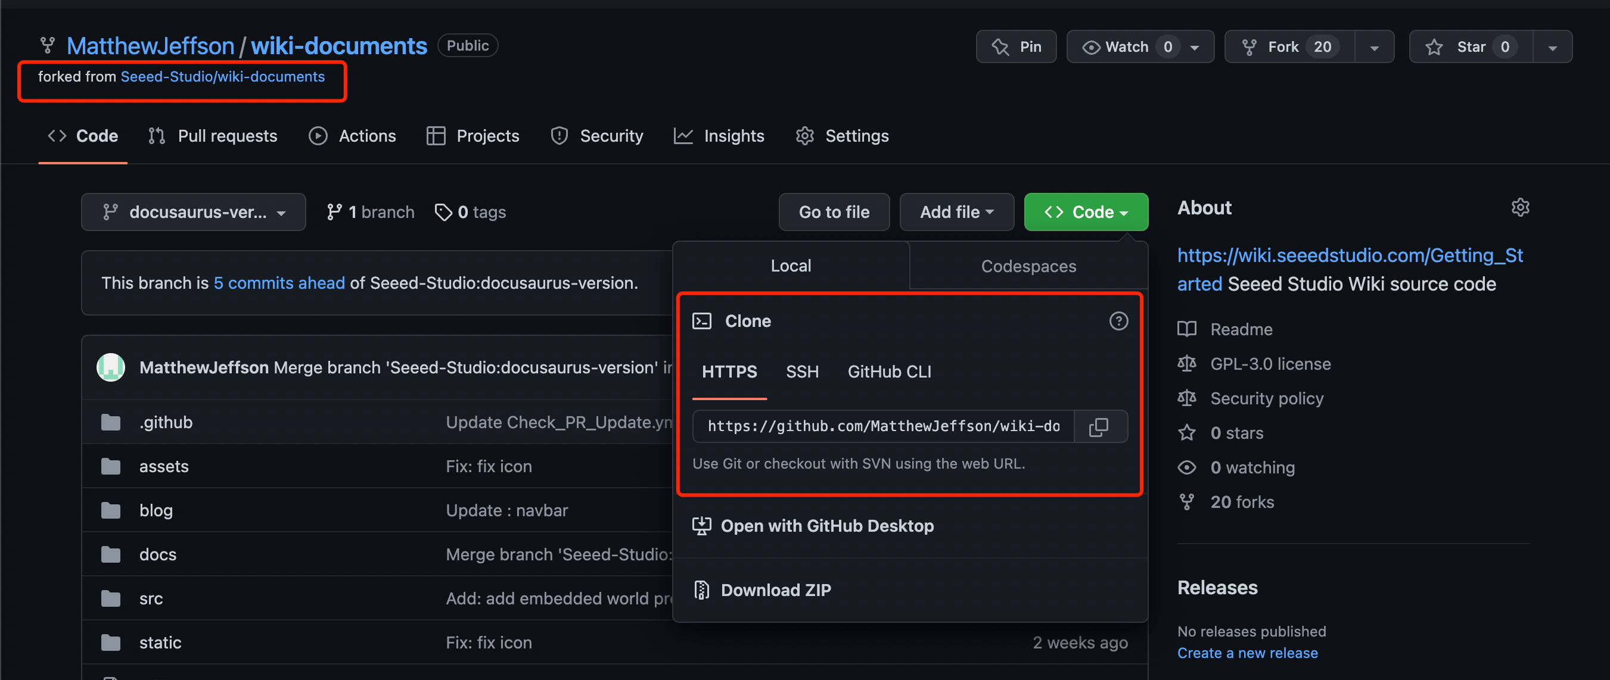Open About settings gear icon
The height and width of the screenshot is (680, 1610).
click(1520, 207)
